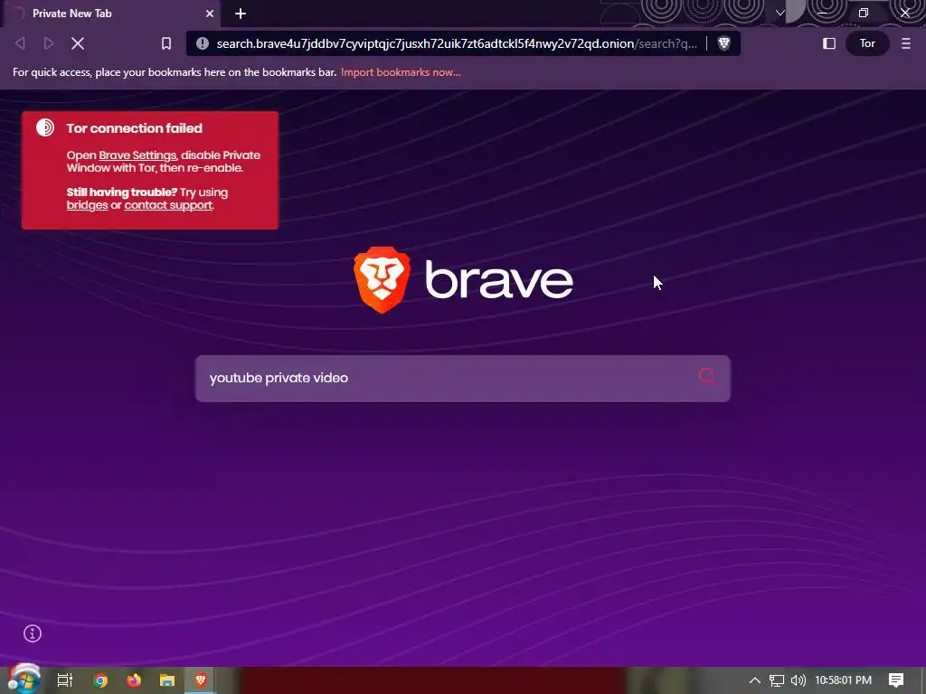
Task: Click the bookmarks bar quick access text
Action: (175, 72)
